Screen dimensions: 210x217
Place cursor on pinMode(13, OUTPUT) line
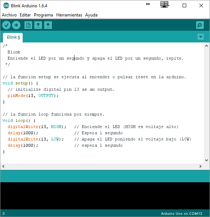(33, 96)
